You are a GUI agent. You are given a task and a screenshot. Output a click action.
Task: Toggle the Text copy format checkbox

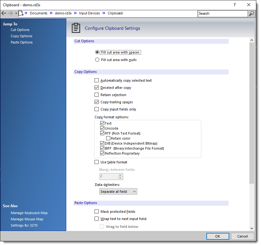tap(102, 123)
